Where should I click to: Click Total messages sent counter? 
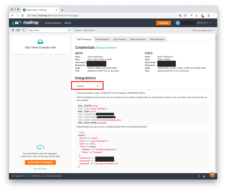[x=203, y=30]
